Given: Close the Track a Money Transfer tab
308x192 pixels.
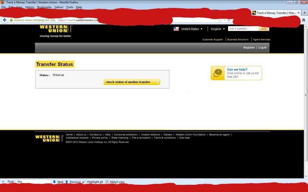Looking at the screenshot, I should coord(299,13).
